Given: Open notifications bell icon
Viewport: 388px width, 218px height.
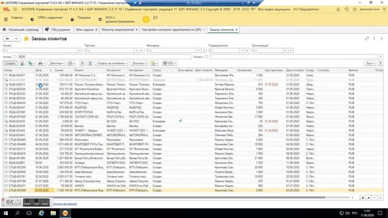Looking at the screenshot, I should point(338,10).
